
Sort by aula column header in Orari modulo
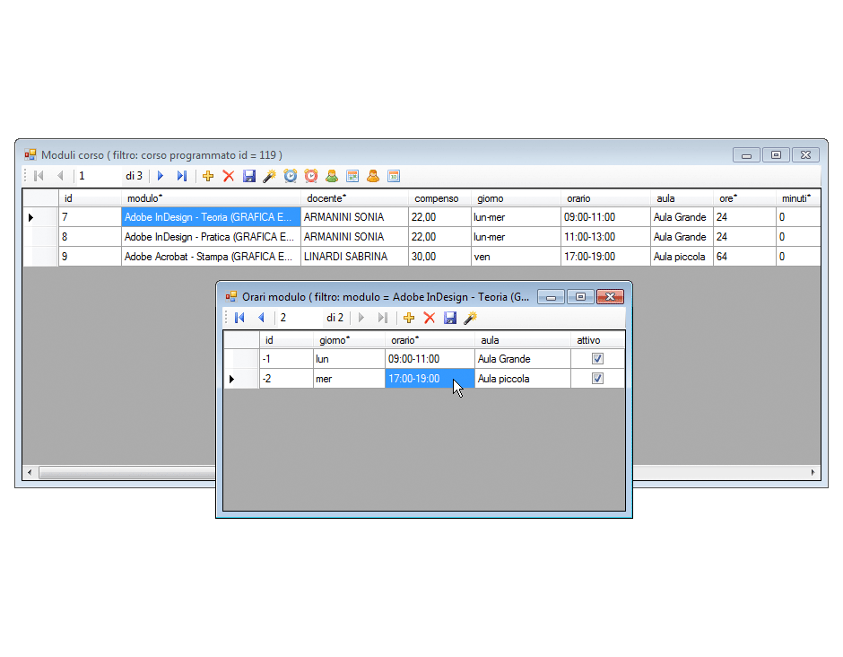point(523,340)
